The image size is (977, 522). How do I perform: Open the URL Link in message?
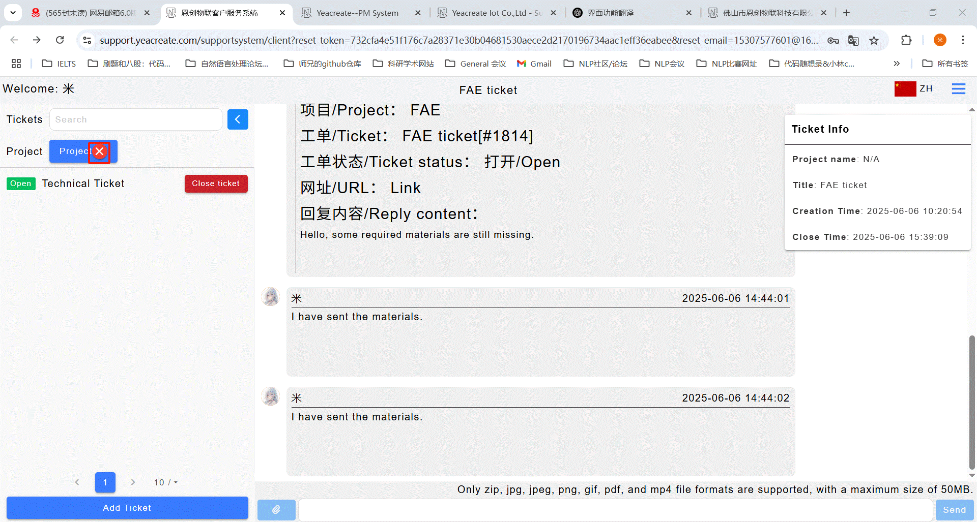pyautogui.click(x=405, y=188)
